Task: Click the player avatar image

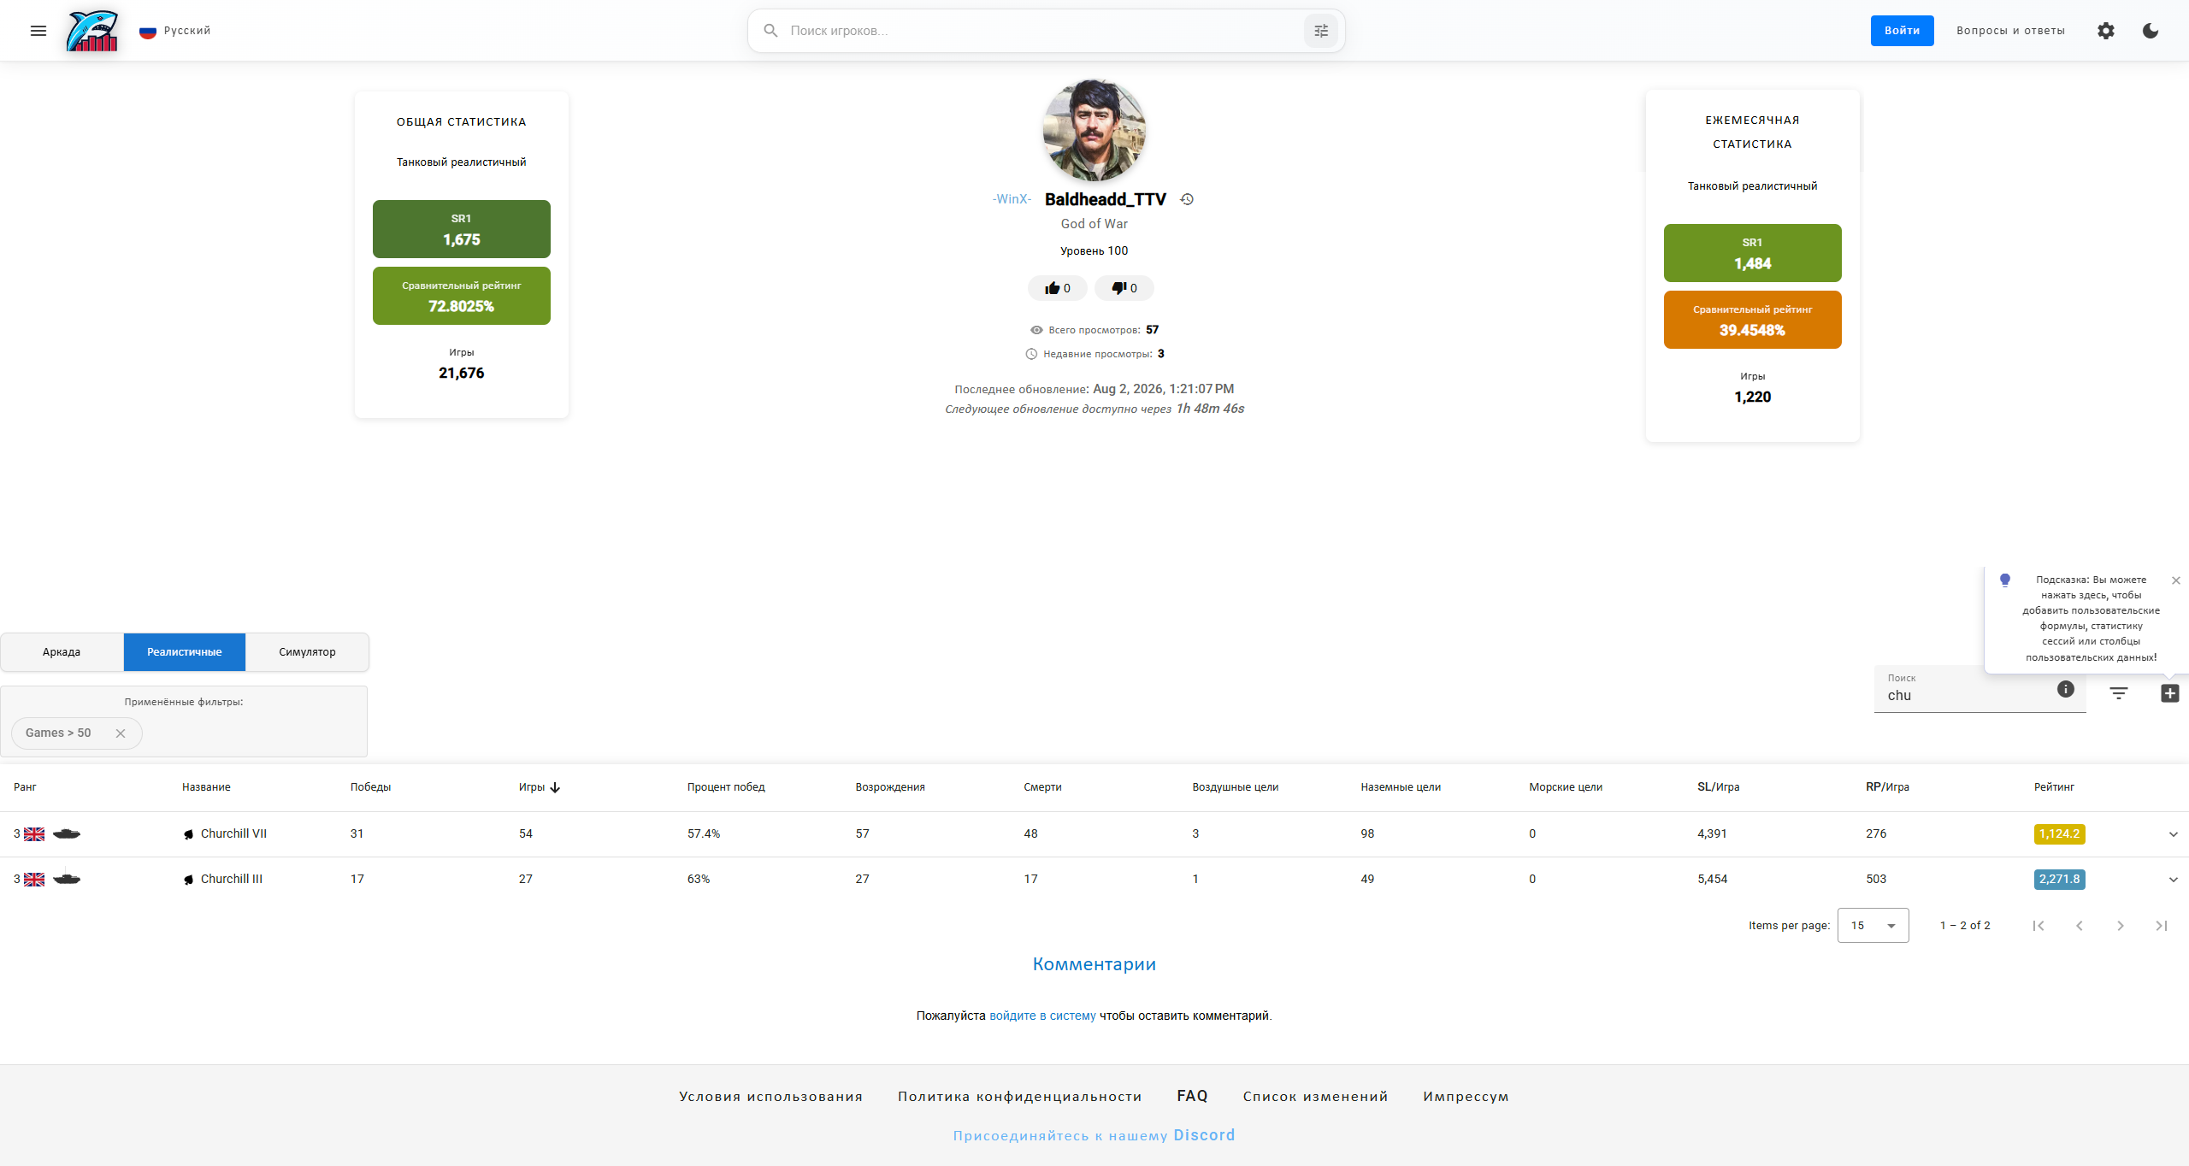Action: 1094,130
